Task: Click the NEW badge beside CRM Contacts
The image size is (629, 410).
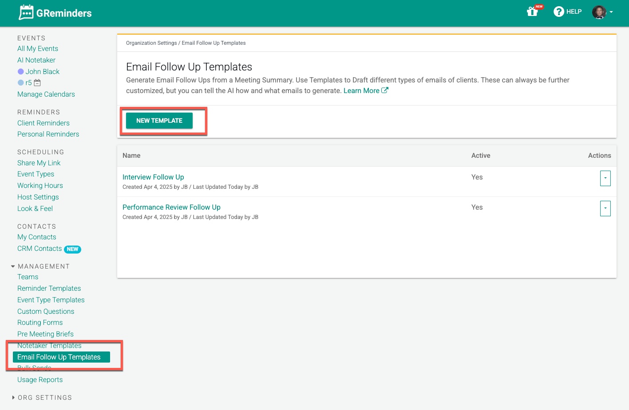Action: [72, 249]
